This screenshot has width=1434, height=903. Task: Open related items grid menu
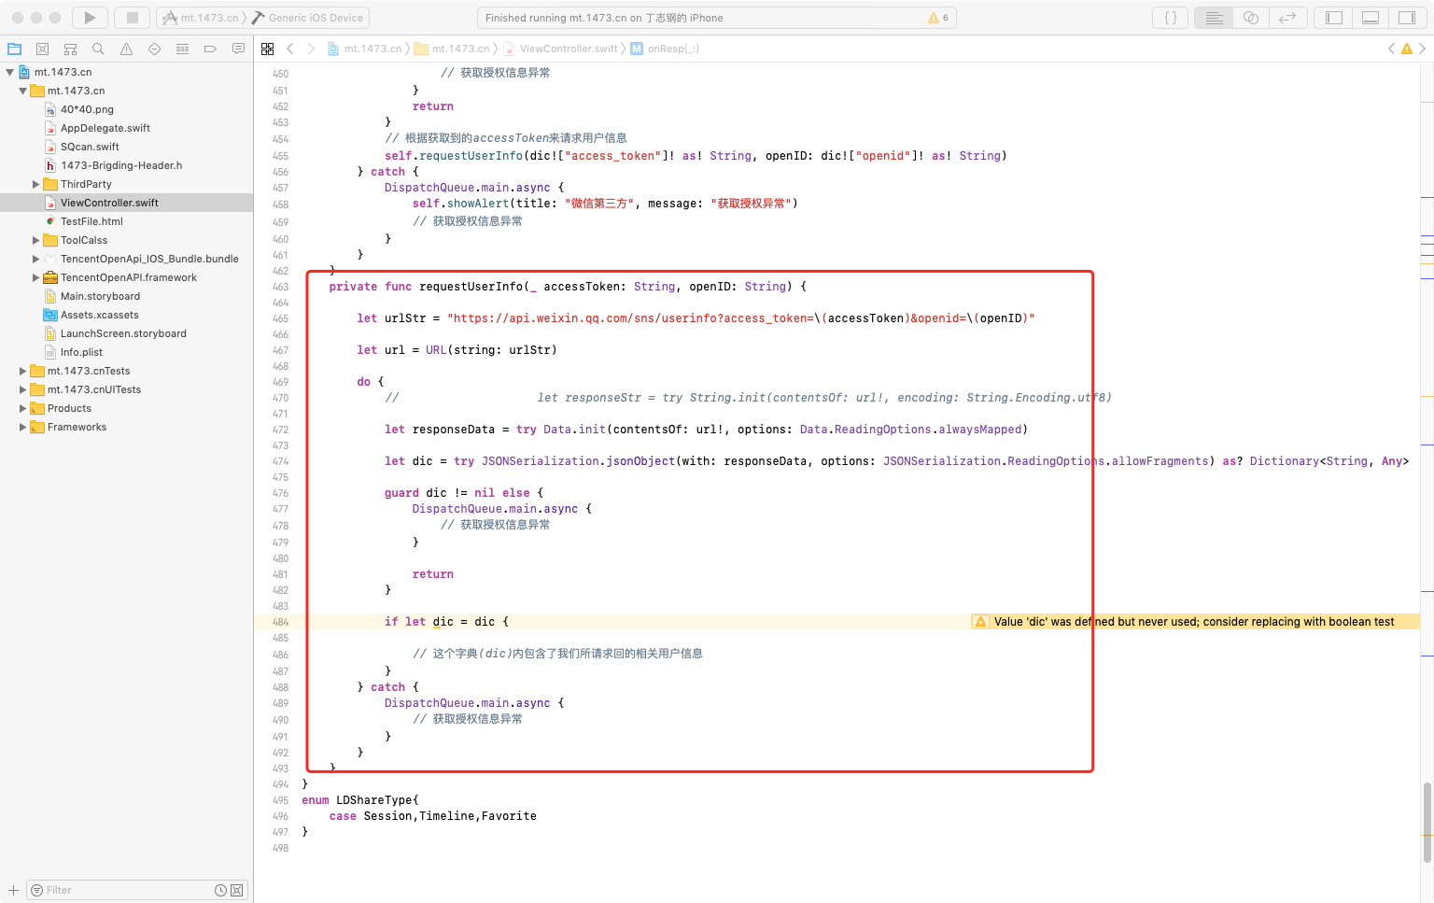[268, 49]
